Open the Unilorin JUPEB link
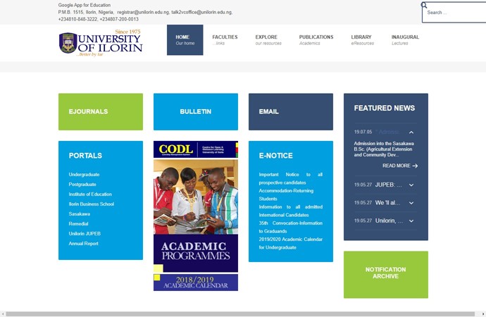Viewport: 486px width, 317px height. pyautogui.click(x=85, y=234)
